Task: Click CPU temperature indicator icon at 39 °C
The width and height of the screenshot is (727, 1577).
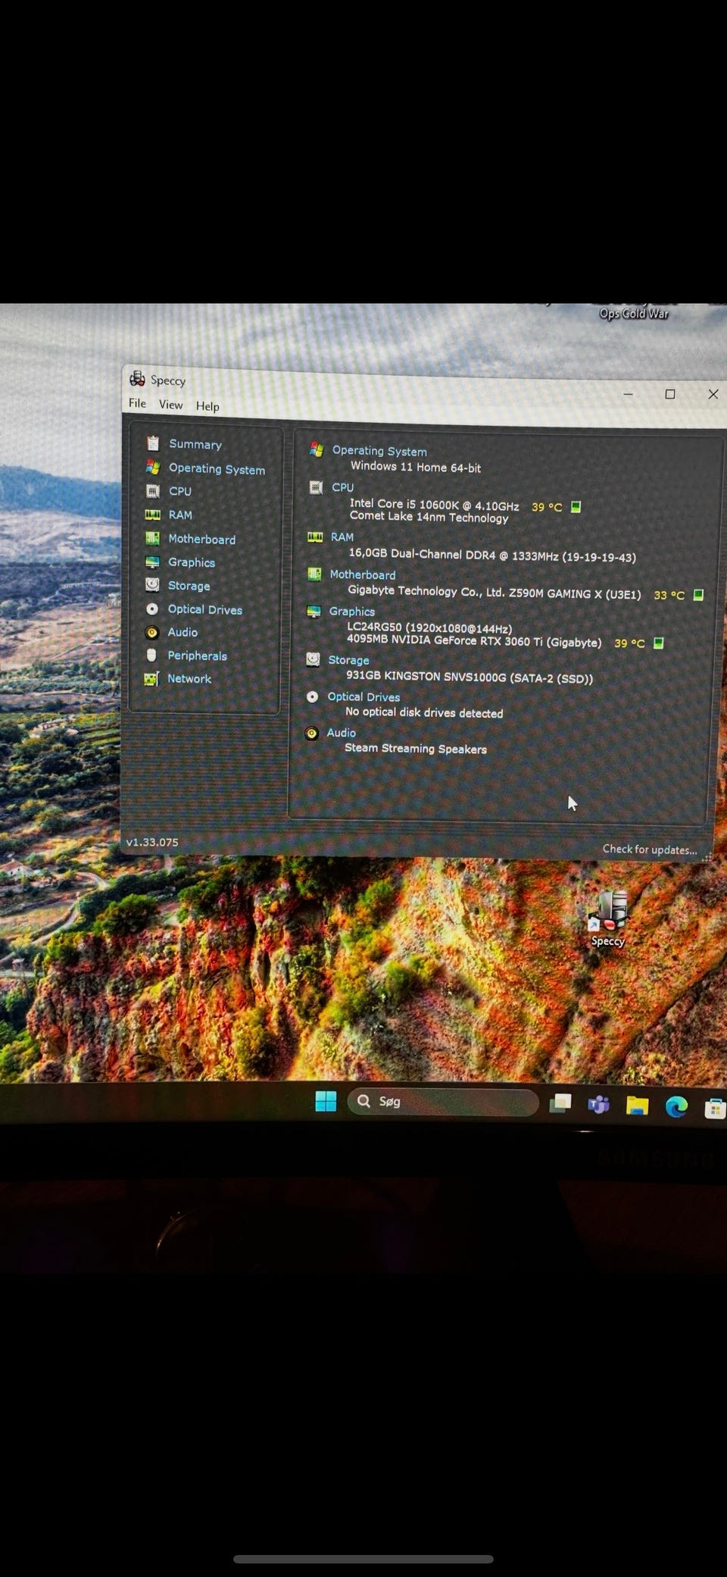Action: [576, 507]
